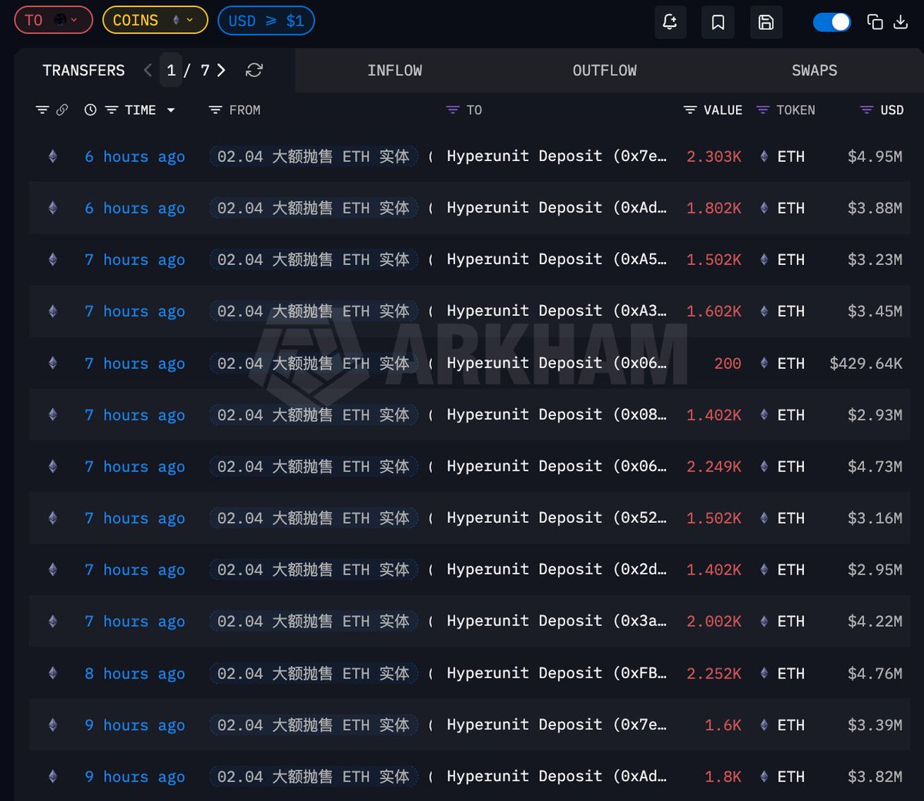The height and width of the screenshot is (801, 924).
Task: Switch to the SWAPS tab
Action: (814, 70)
